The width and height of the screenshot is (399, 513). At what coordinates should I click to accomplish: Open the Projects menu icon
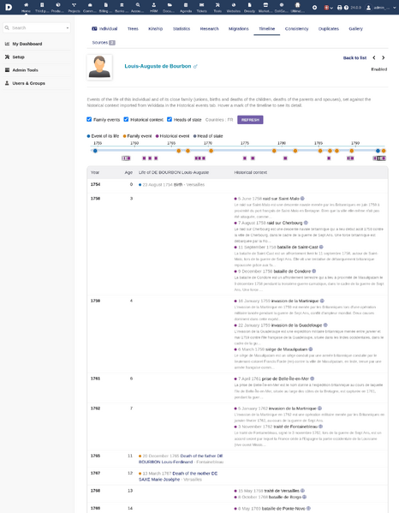[74, 5]
